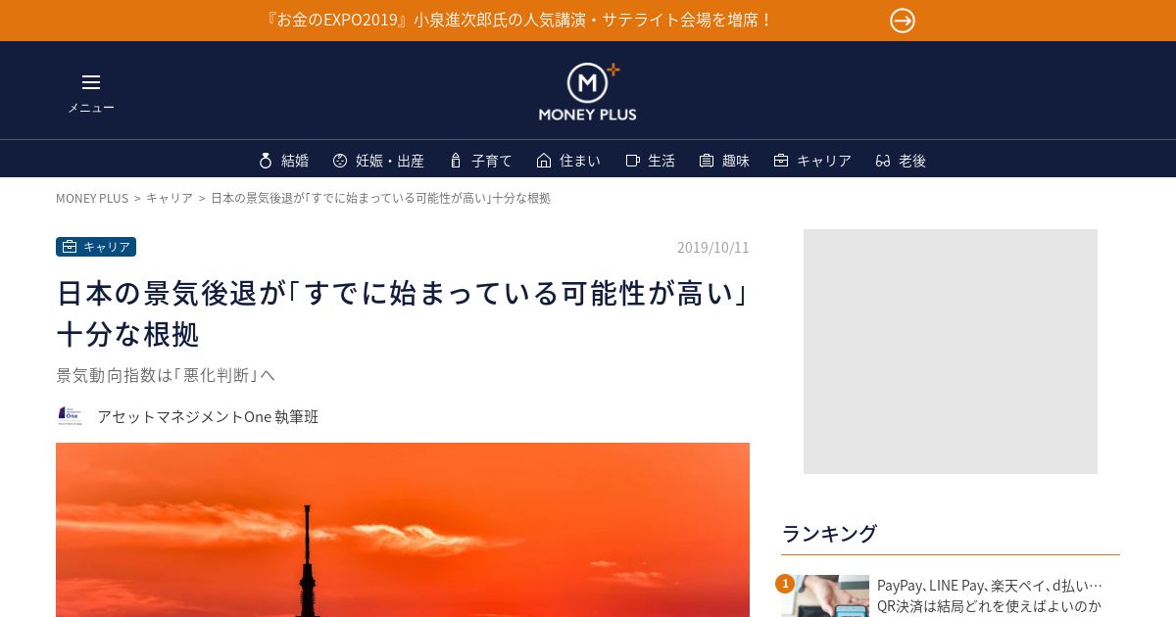Click the briefcase icon beside キャリア in the nav bar
This screenshot has height=617, width=1176.
click(781, 161)
